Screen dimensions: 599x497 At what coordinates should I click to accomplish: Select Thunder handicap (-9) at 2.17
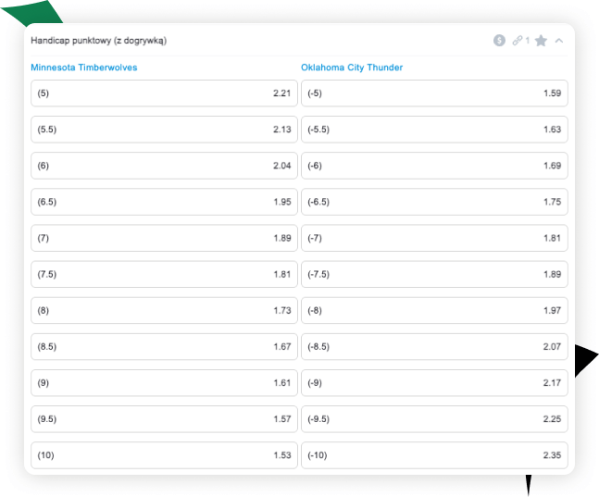click(434, 383)
